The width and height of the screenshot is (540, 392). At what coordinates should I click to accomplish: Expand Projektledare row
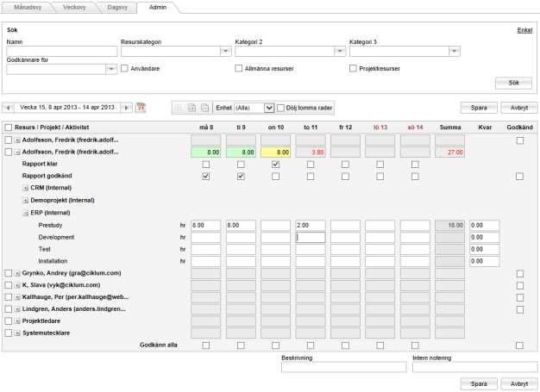[x=17, y=321]
